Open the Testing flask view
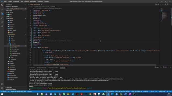Viewport: 172px width, 96px height. (x=2, y=26)
